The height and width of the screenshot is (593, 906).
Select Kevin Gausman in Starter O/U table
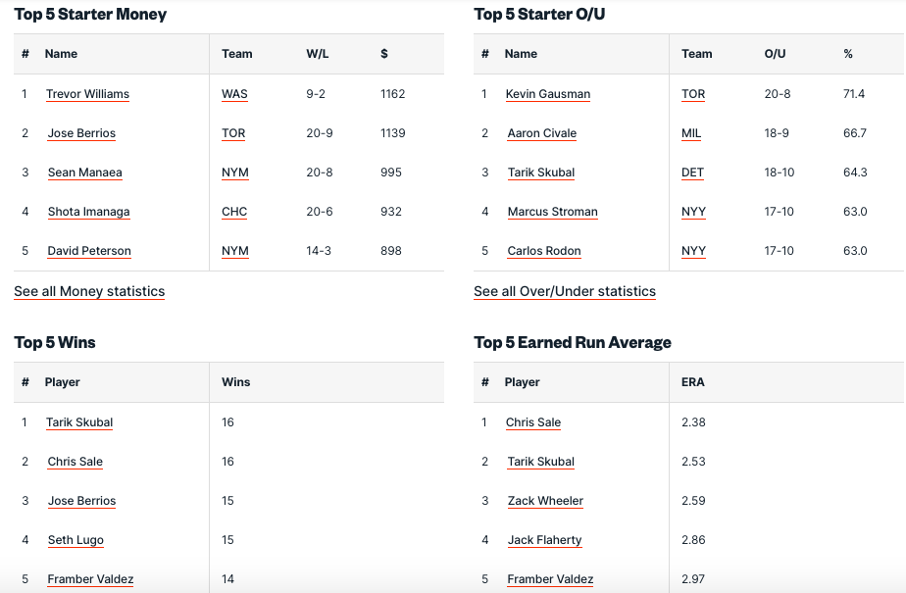click(x=548, y=94)
